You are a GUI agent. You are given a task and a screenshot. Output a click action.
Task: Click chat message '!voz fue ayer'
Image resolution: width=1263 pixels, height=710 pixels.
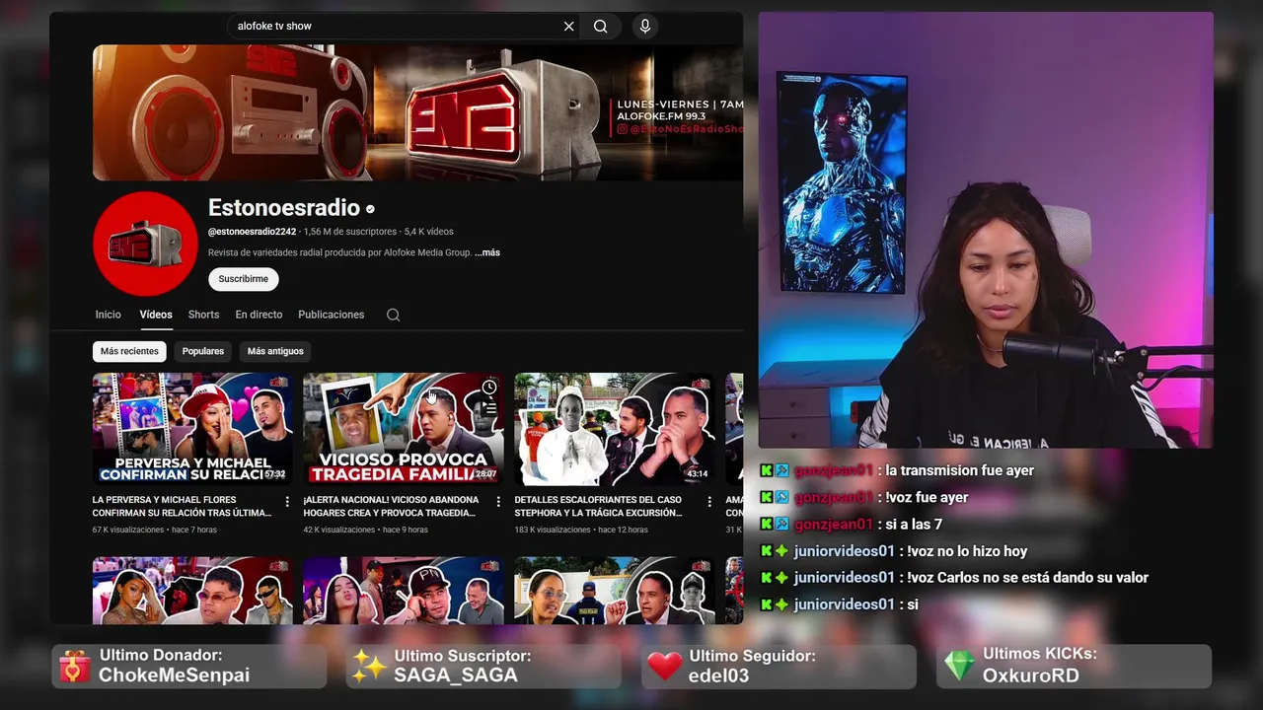coord(927,498)
